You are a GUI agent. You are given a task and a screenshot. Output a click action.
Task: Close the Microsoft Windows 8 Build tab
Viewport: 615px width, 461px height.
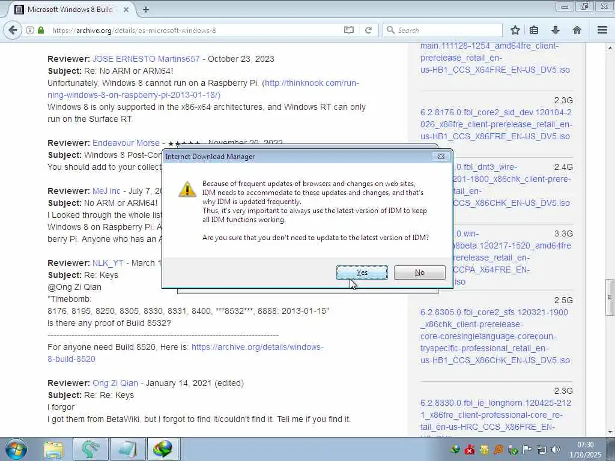(126, 10)
